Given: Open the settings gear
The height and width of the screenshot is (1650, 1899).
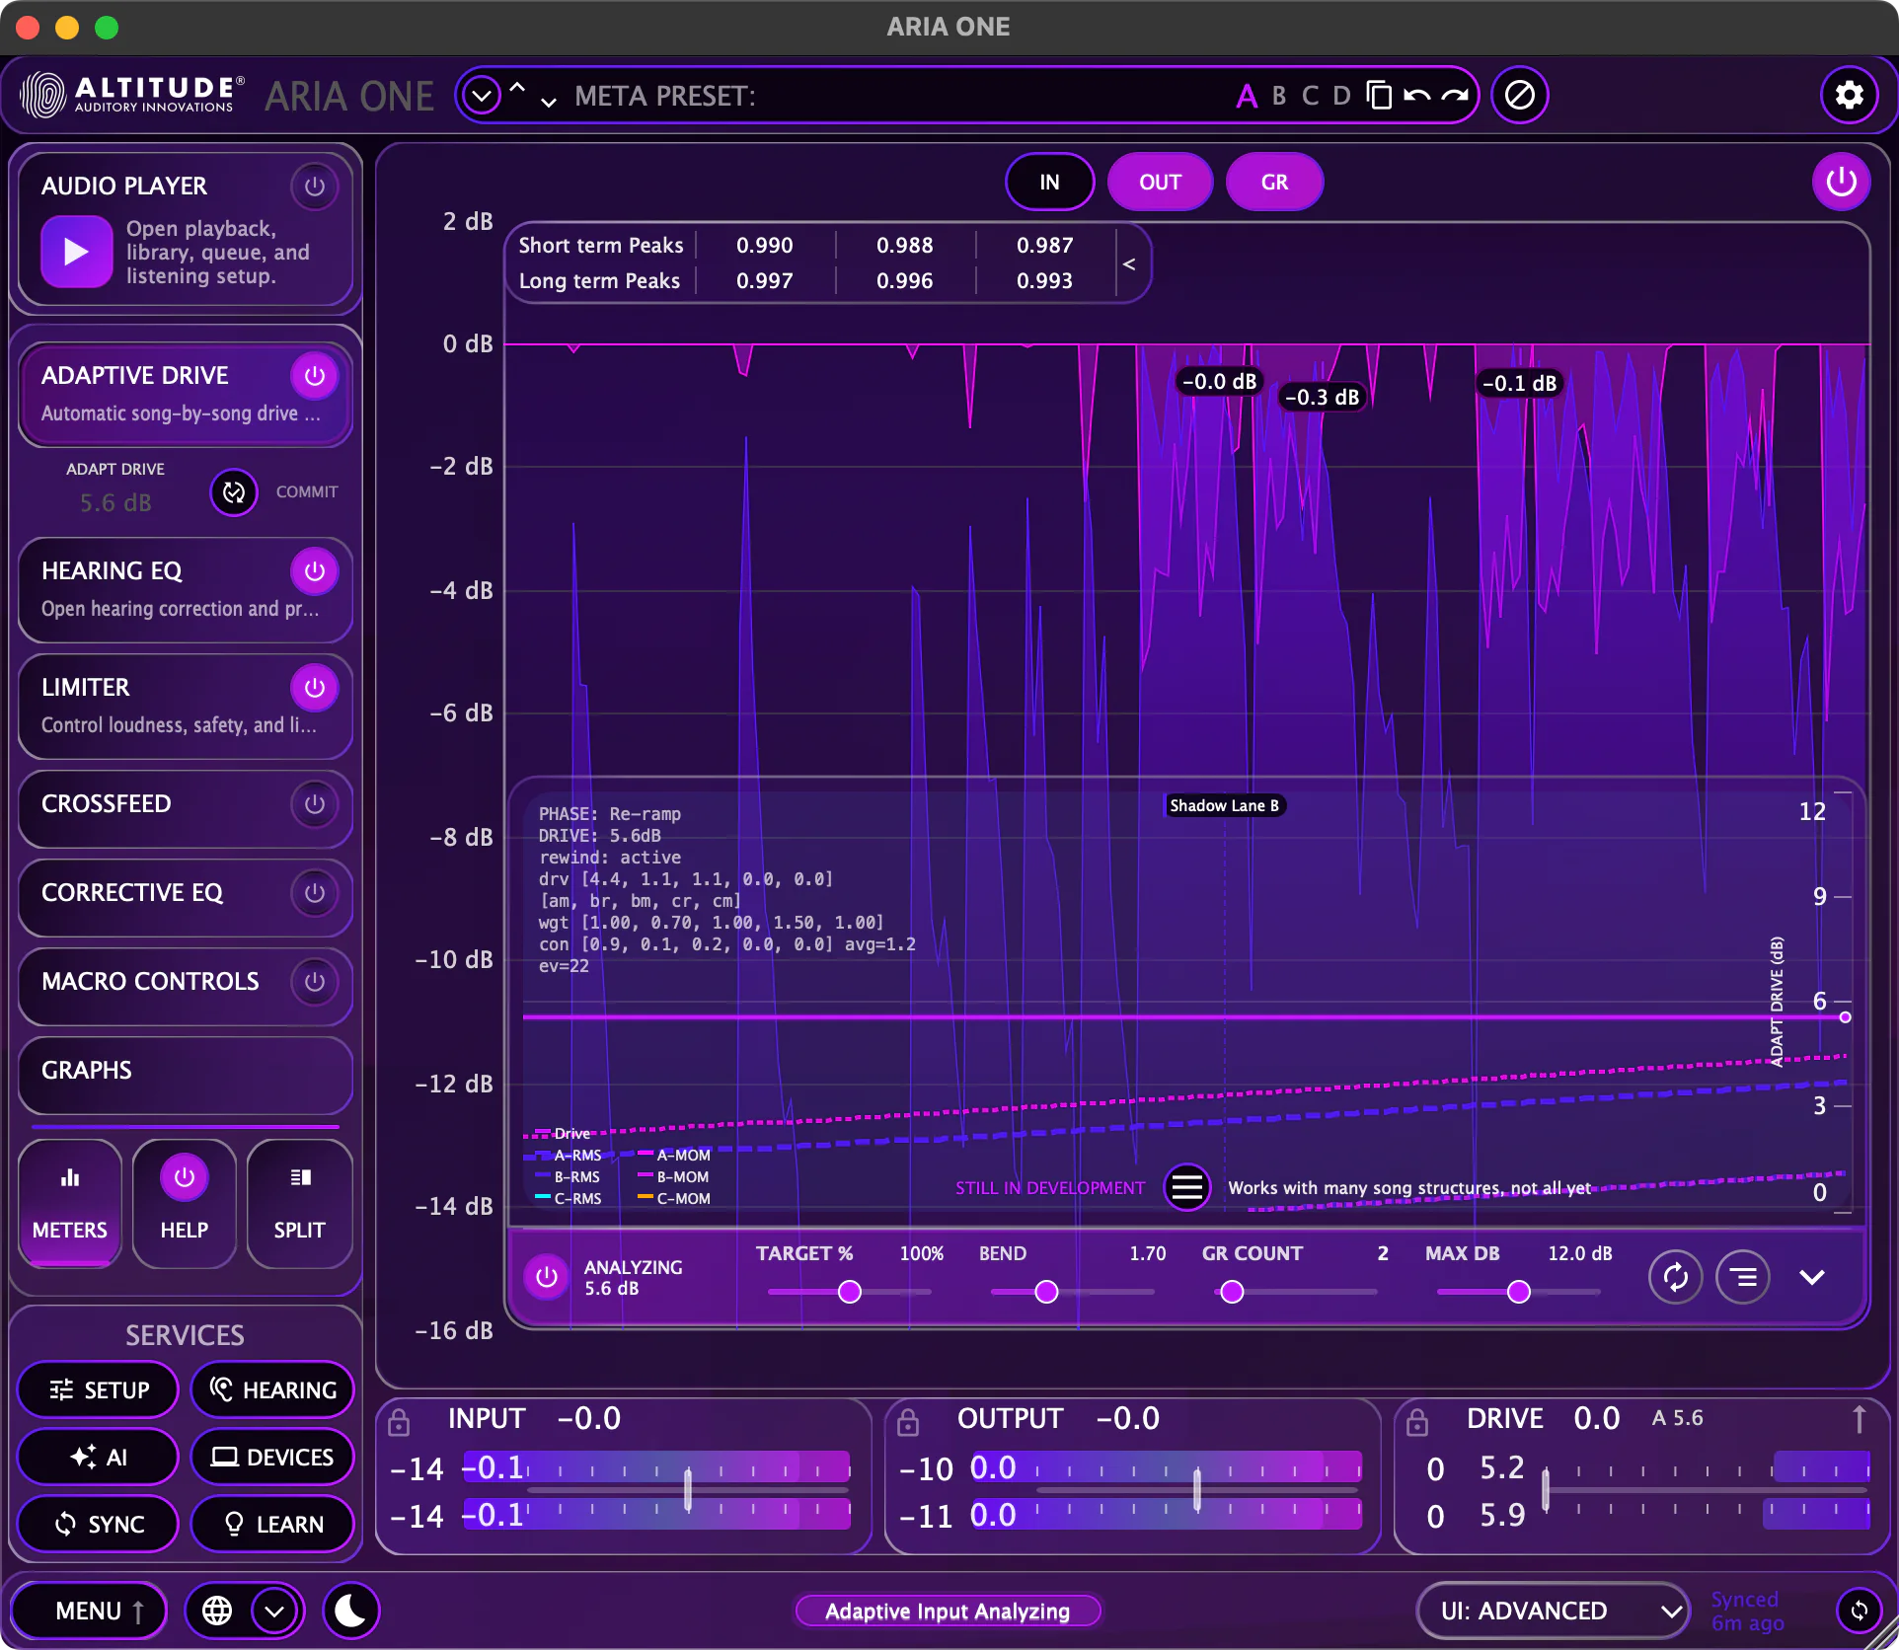Looking at the screenshot, I should pyautogui.click(x=1848, y=95).
